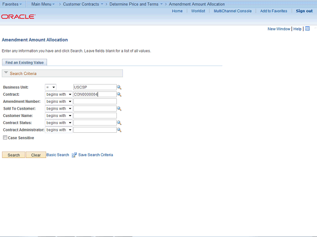Image resolution: width=317 pixels, height=237 pixels.
Task: Open lookup for Contract Status field
Action: click(119, 123)
